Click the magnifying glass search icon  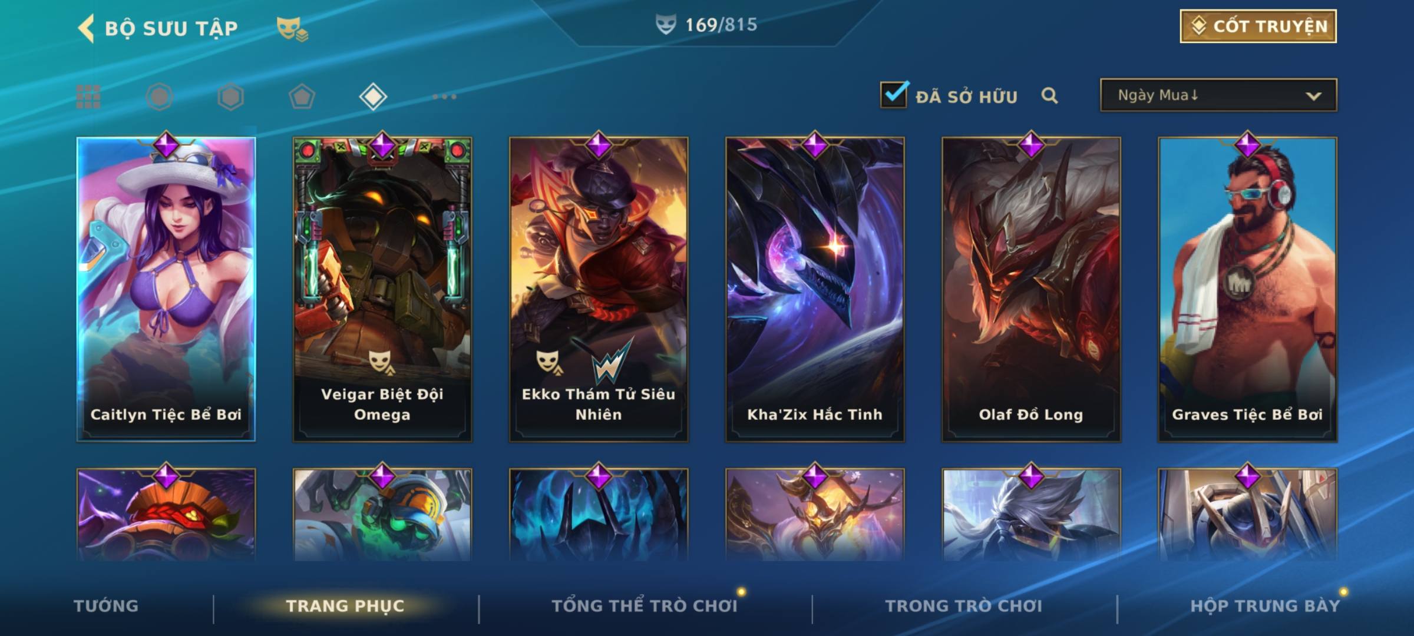pos(1049,95)
